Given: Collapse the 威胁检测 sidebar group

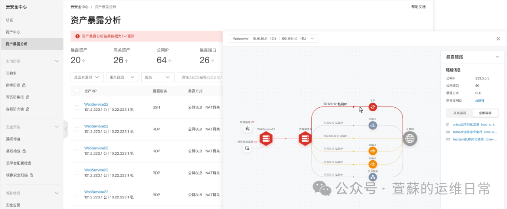Looking at the screenshot, I should pos(57,193).
